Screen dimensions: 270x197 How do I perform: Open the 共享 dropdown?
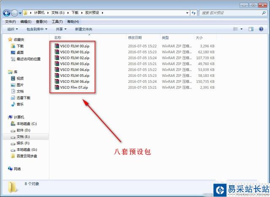tap(61, 29)
